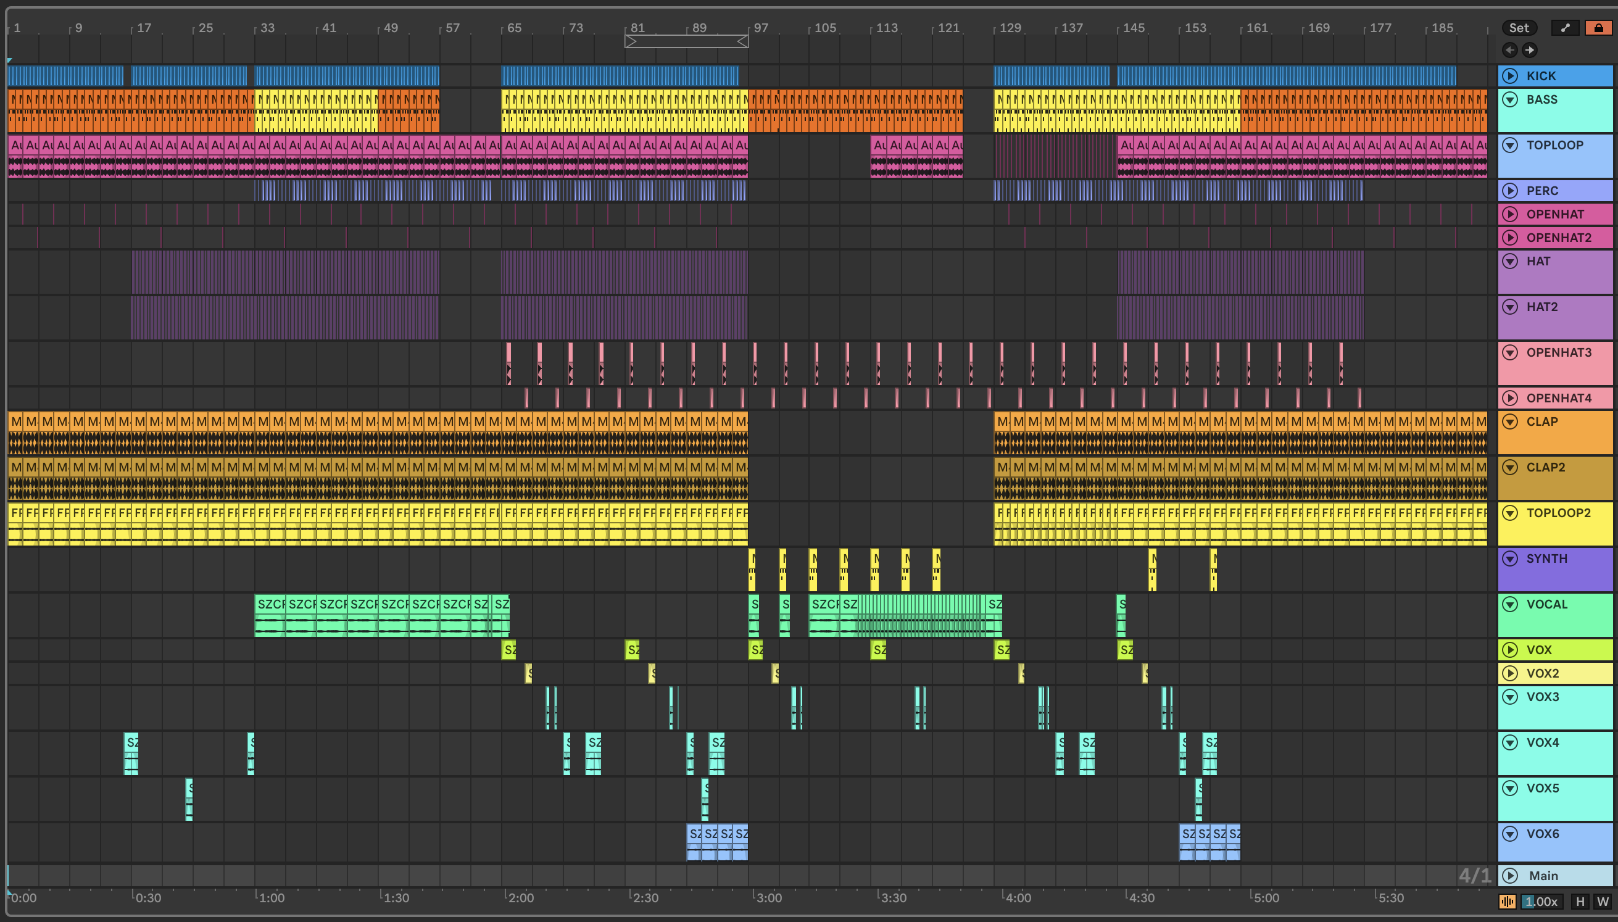Unfold the PERC track
The width and height of the screenshot is (1618, 922).
click(x=1510, y=191)
